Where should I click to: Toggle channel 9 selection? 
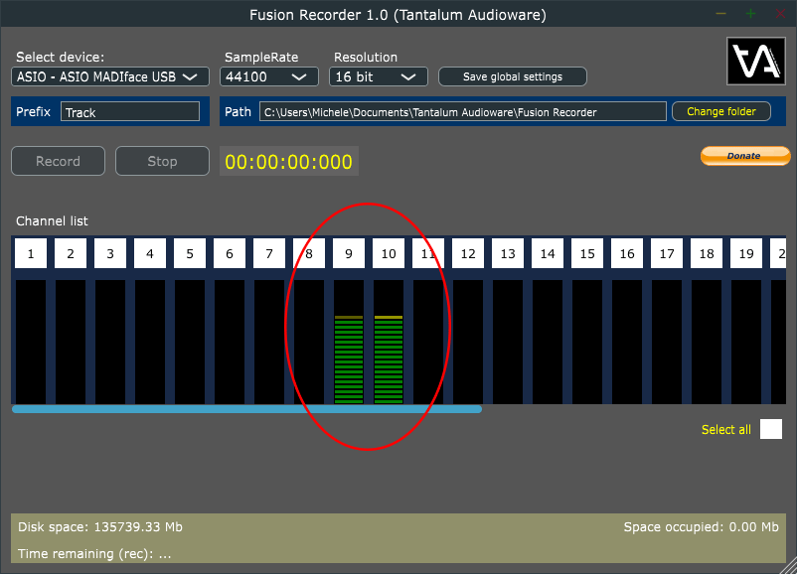[349, 253]
